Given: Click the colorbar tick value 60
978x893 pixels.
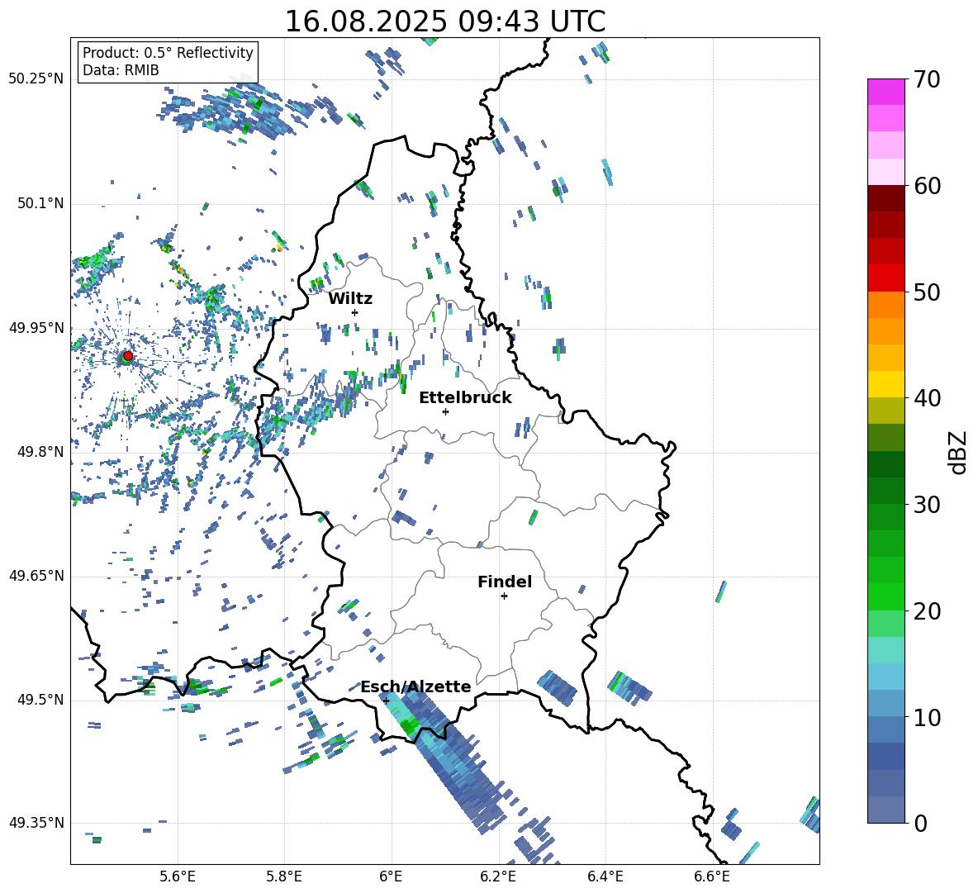Looking at the screenshot, I should [927, 186].
